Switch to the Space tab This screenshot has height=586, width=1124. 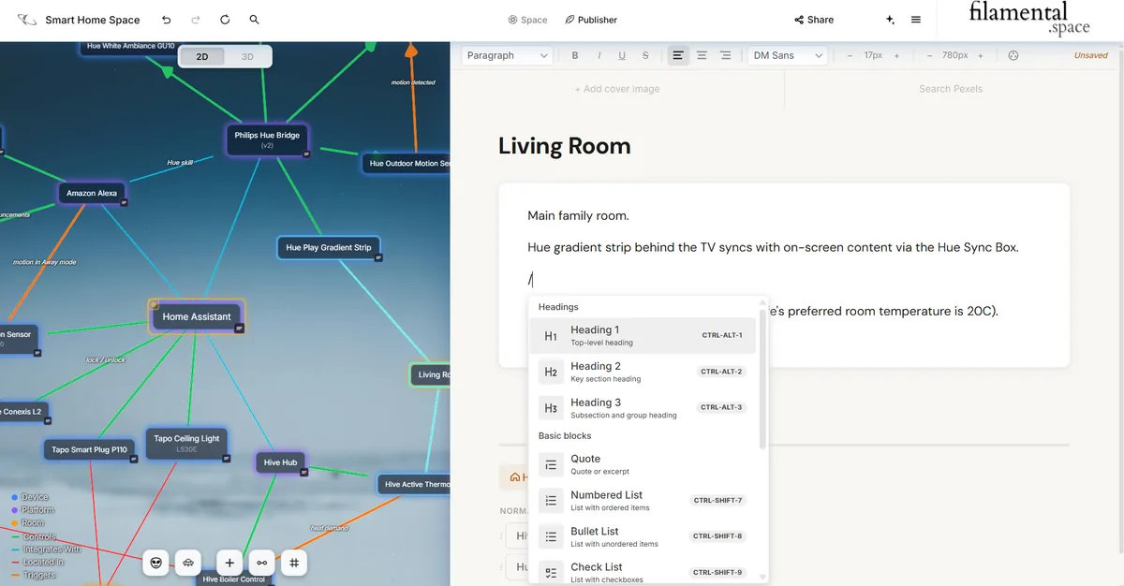click(527, 20)
